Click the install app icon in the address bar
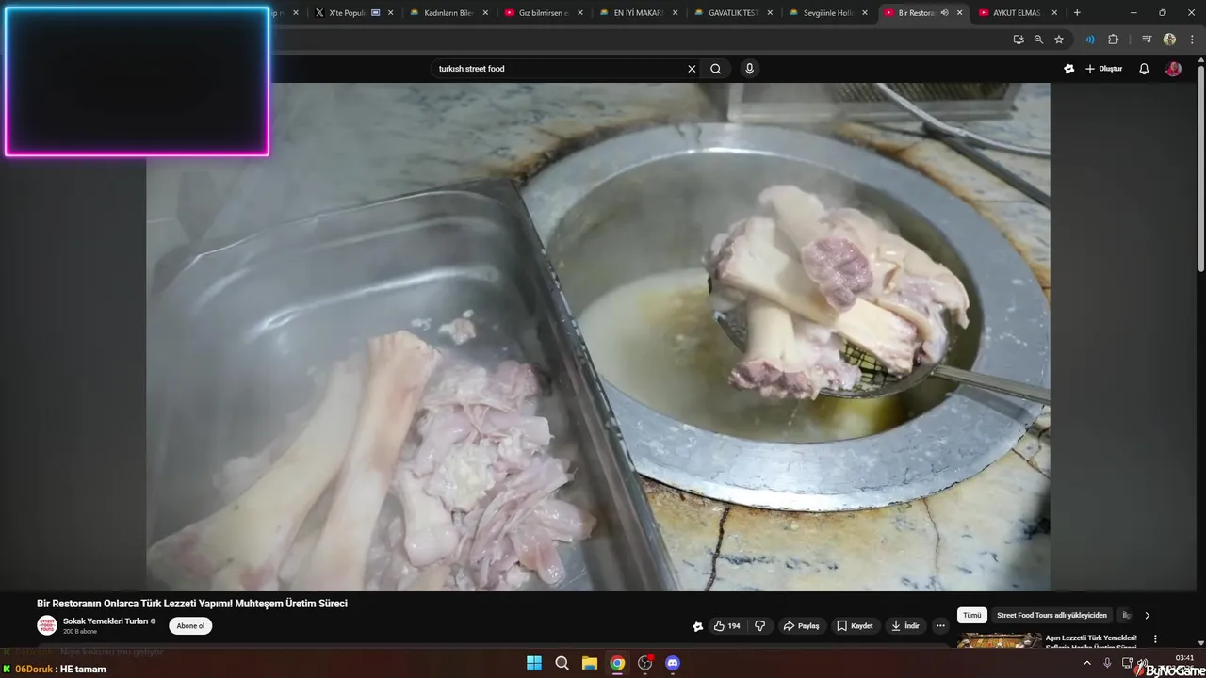Screen dimensions: 1206x678 1019,40
